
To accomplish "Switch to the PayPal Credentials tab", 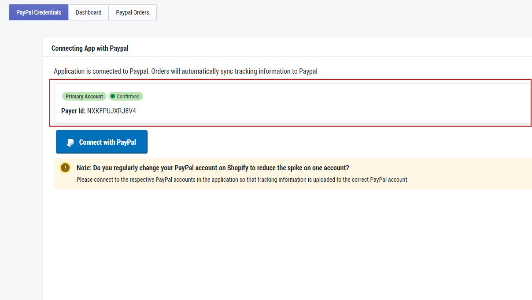I will [39, 12].
